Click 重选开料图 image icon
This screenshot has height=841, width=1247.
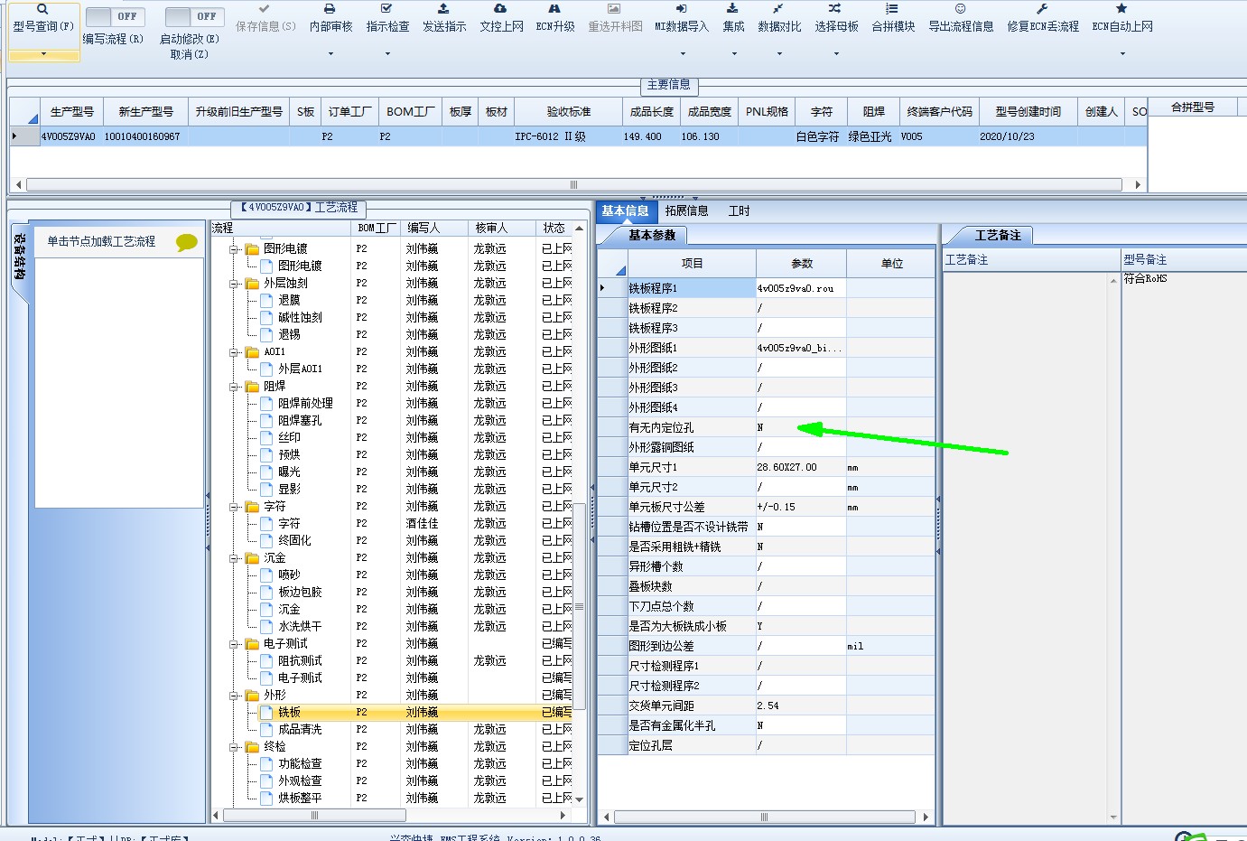614,8
